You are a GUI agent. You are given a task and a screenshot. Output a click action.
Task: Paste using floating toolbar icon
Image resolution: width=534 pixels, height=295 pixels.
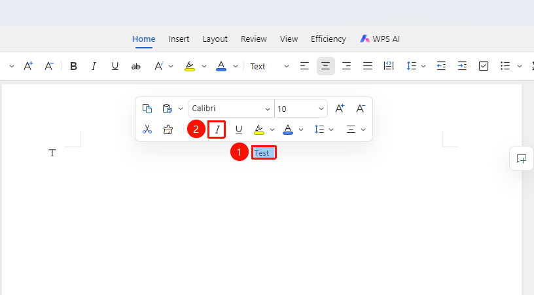[168, 109]
